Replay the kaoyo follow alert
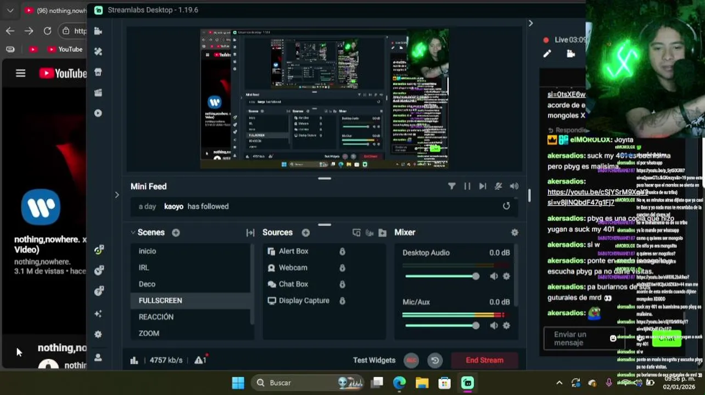The height and width of the screenshot is (395, 705). click(506, 206)
